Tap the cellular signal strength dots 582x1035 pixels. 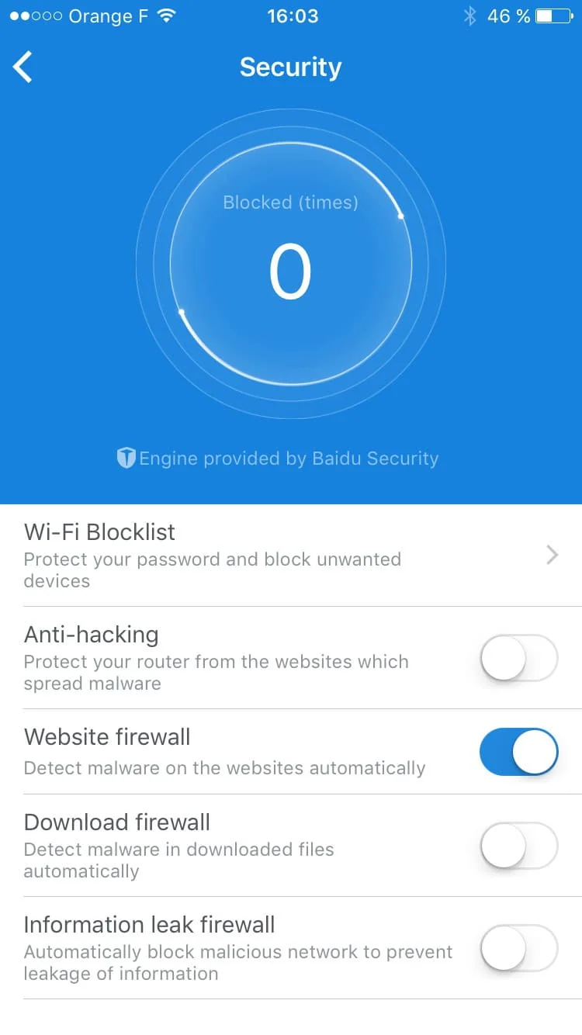pyautogui.click(x=36, y=16)
